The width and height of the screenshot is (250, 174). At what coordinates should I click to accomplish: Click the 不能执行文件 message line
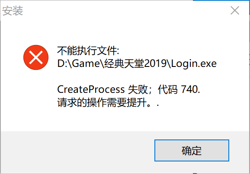point(88,51)
